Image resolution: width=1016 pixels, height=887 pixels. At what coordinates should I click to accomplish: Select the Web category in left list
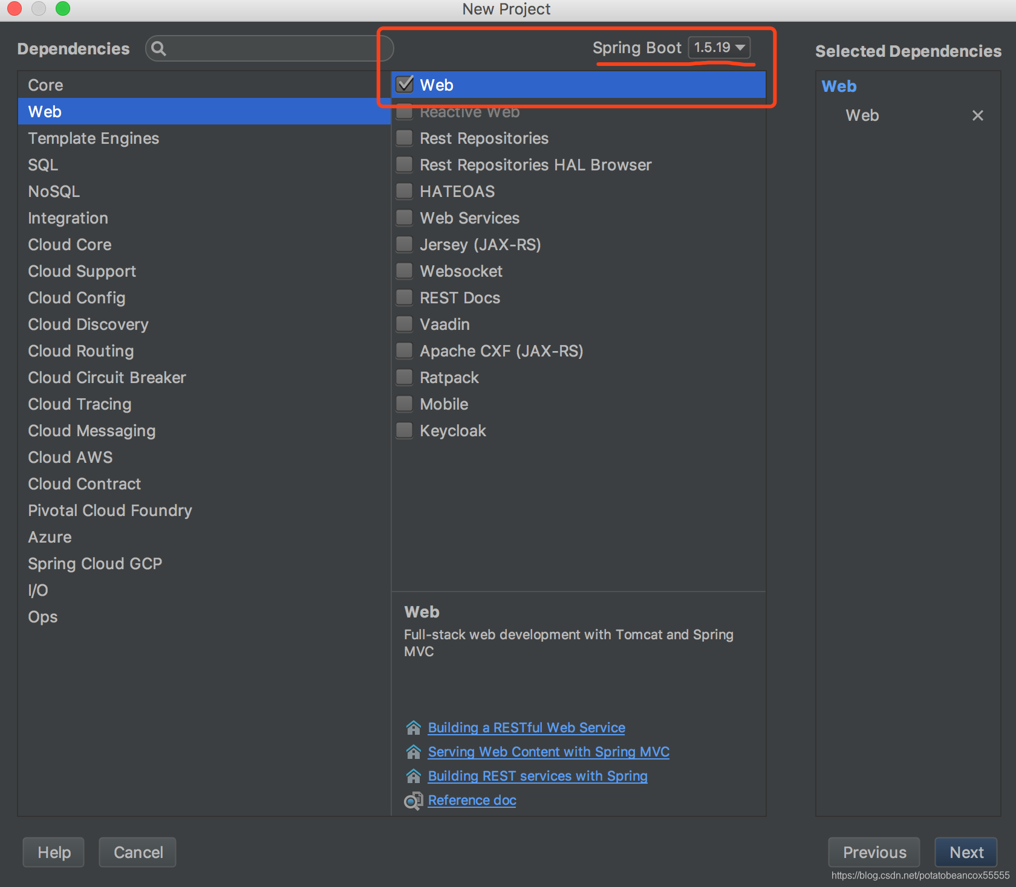[204, 112]
